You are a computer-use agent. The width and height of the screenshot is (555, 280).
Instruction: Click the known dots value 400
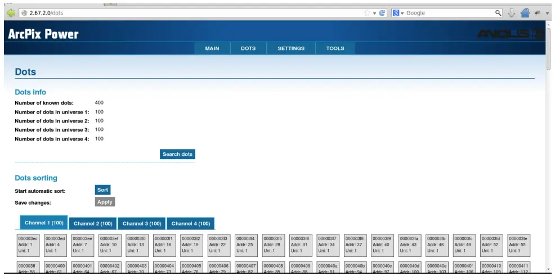[x=99, y=102]
